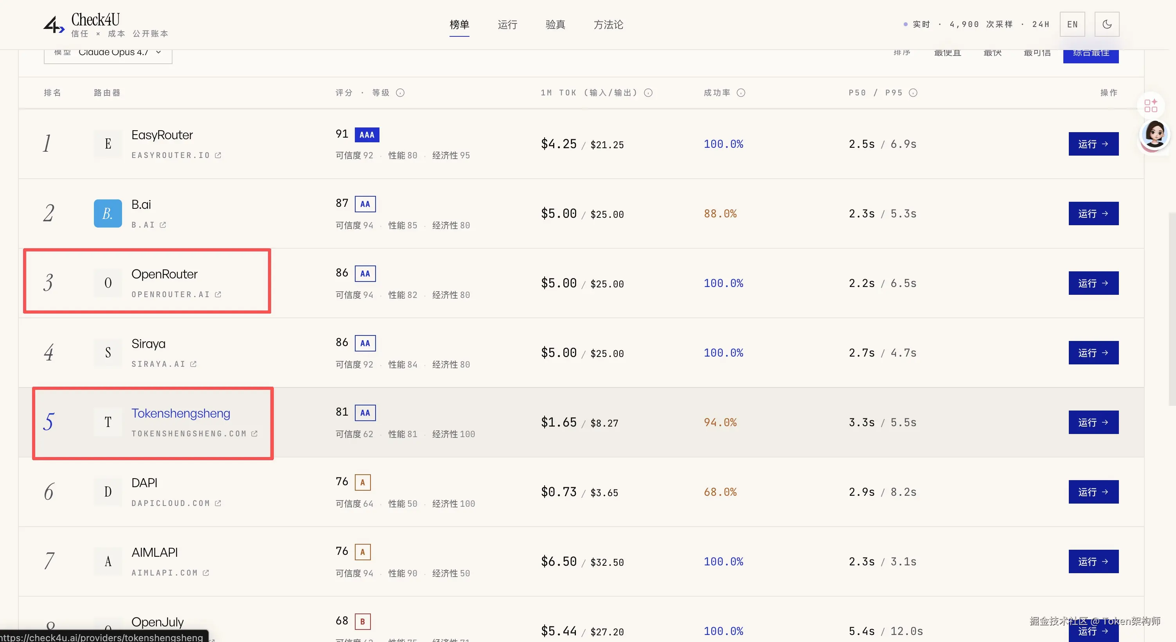Open DAPI external link icon
1176x642 pixels.
[218, 503]
